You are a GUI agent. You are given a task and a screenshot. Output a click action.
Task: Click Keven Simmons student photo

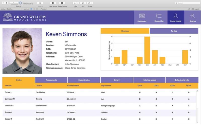pyautogui.click(x=22, y=51)
